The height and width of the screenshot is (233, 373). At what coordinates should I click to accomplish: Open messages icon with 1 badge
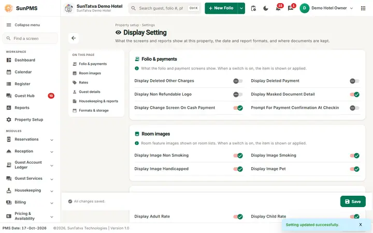click(291, 8)
